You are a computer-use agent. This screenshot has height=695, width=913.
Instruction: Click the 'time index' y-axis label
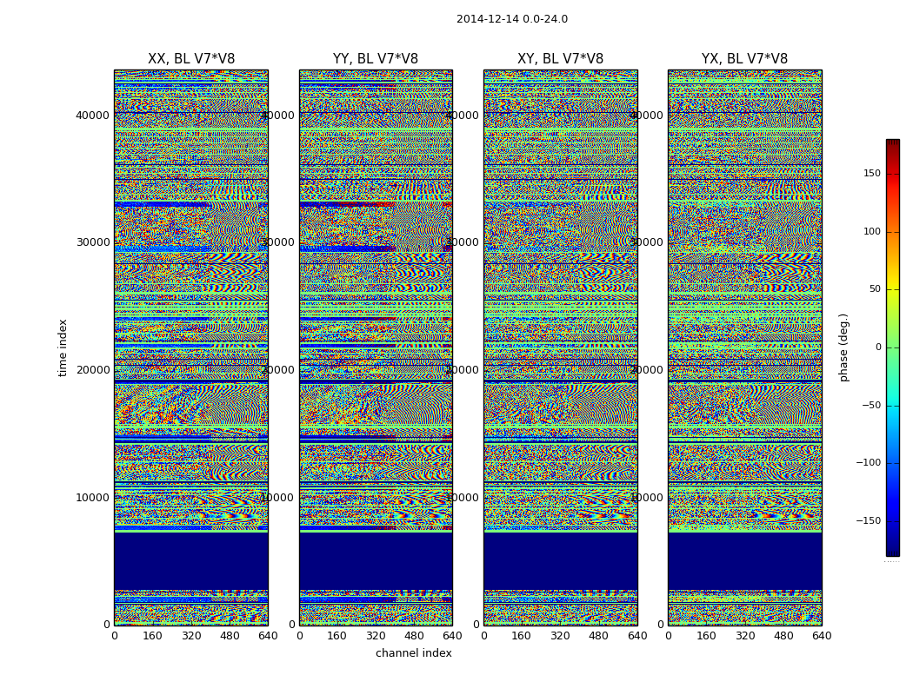(63, 347)
